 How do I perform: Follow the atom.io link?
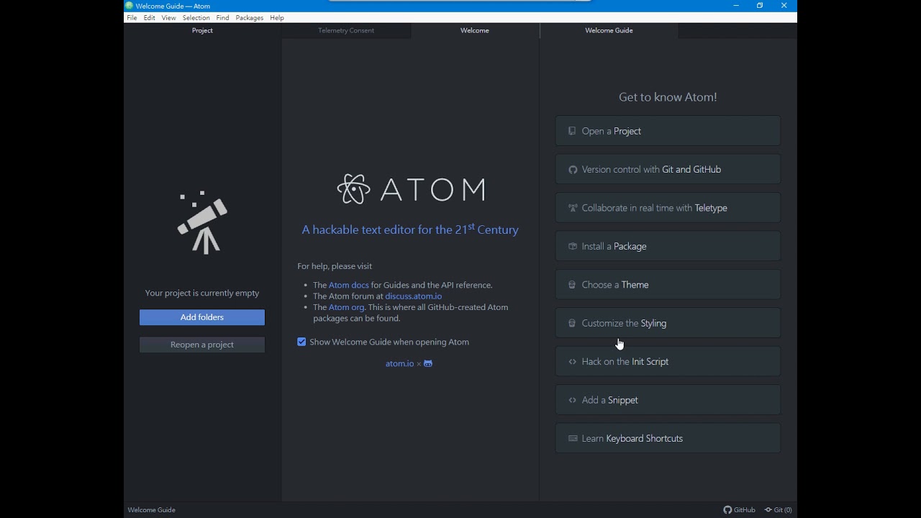(x=399, y=363)
